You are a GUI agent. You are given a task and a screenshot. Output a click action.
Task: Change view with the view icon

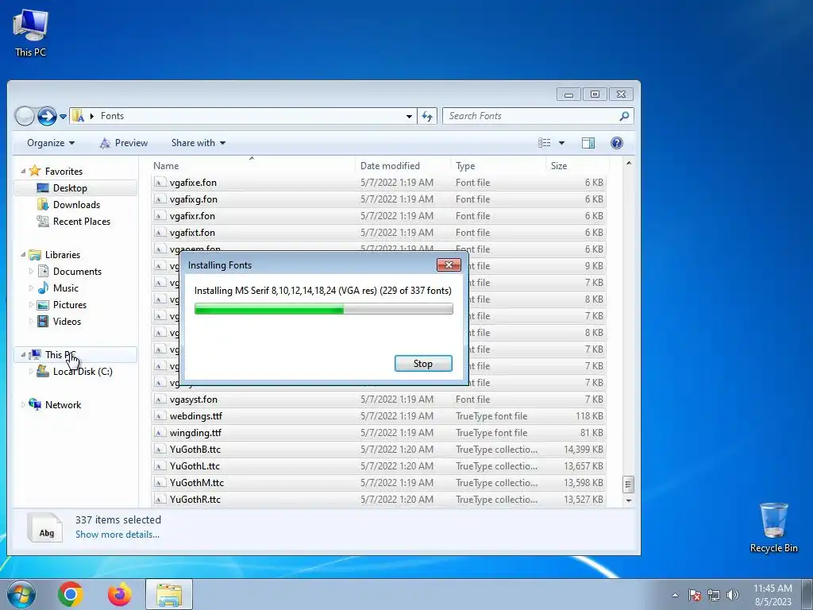(x=545, y=143)
